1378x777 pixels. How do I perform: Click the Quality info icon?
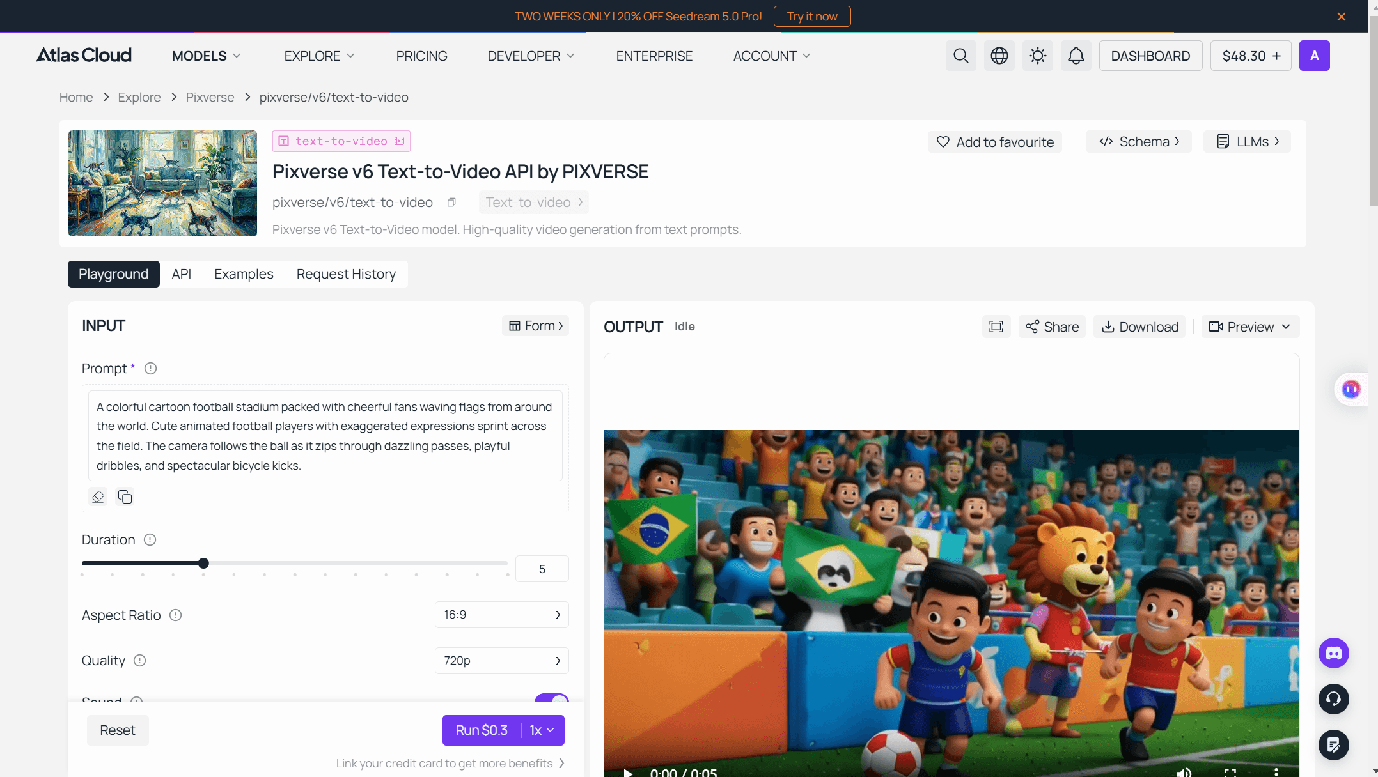139,661
